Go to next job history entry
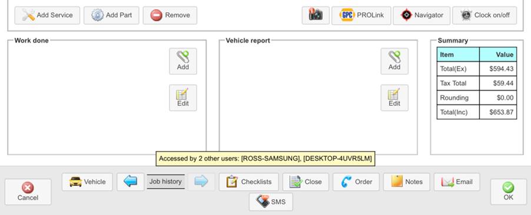The height and width of the screenshot is (215, 531). (x=201, y=182)
